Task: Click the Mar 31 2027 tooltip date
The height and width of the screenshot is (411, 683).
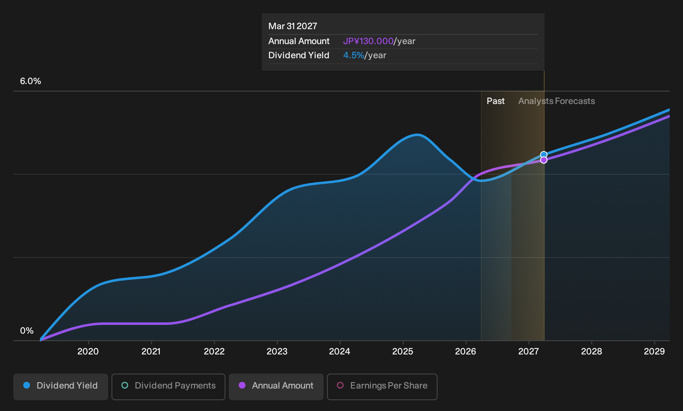Action: click(293, 26)
